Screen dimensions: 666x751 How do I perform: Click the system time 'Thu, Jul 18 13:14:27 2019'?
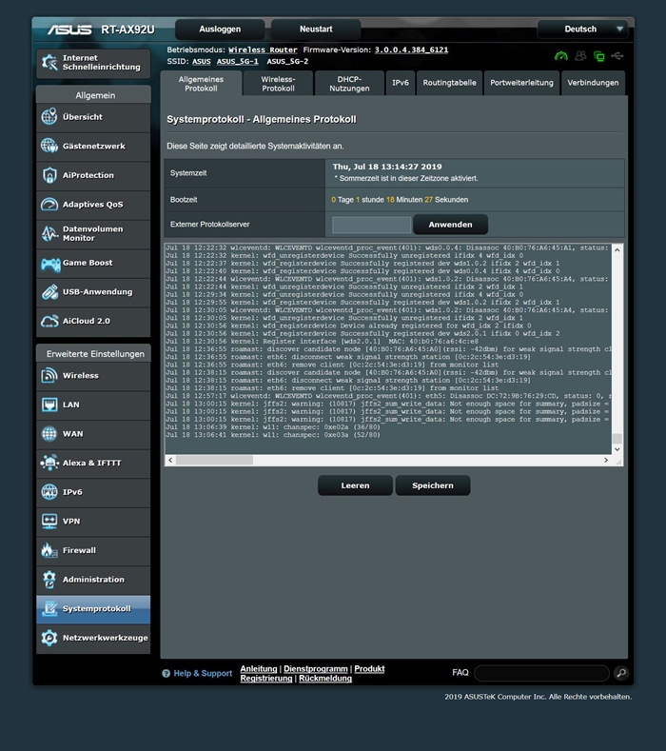[x=387, y=167]
